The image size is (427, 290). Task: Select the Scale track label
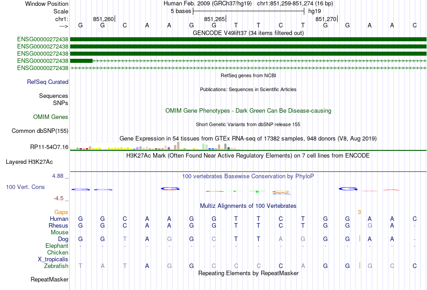(61, 11)
